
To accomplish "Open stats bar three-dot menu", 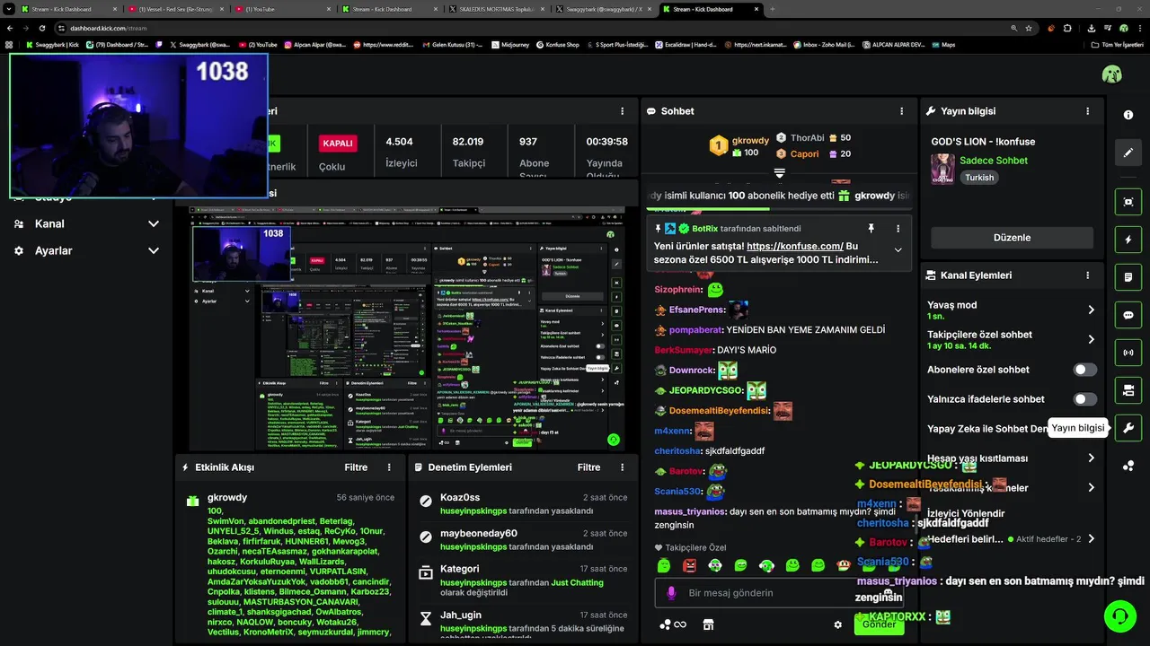I will tap(622, 111).
